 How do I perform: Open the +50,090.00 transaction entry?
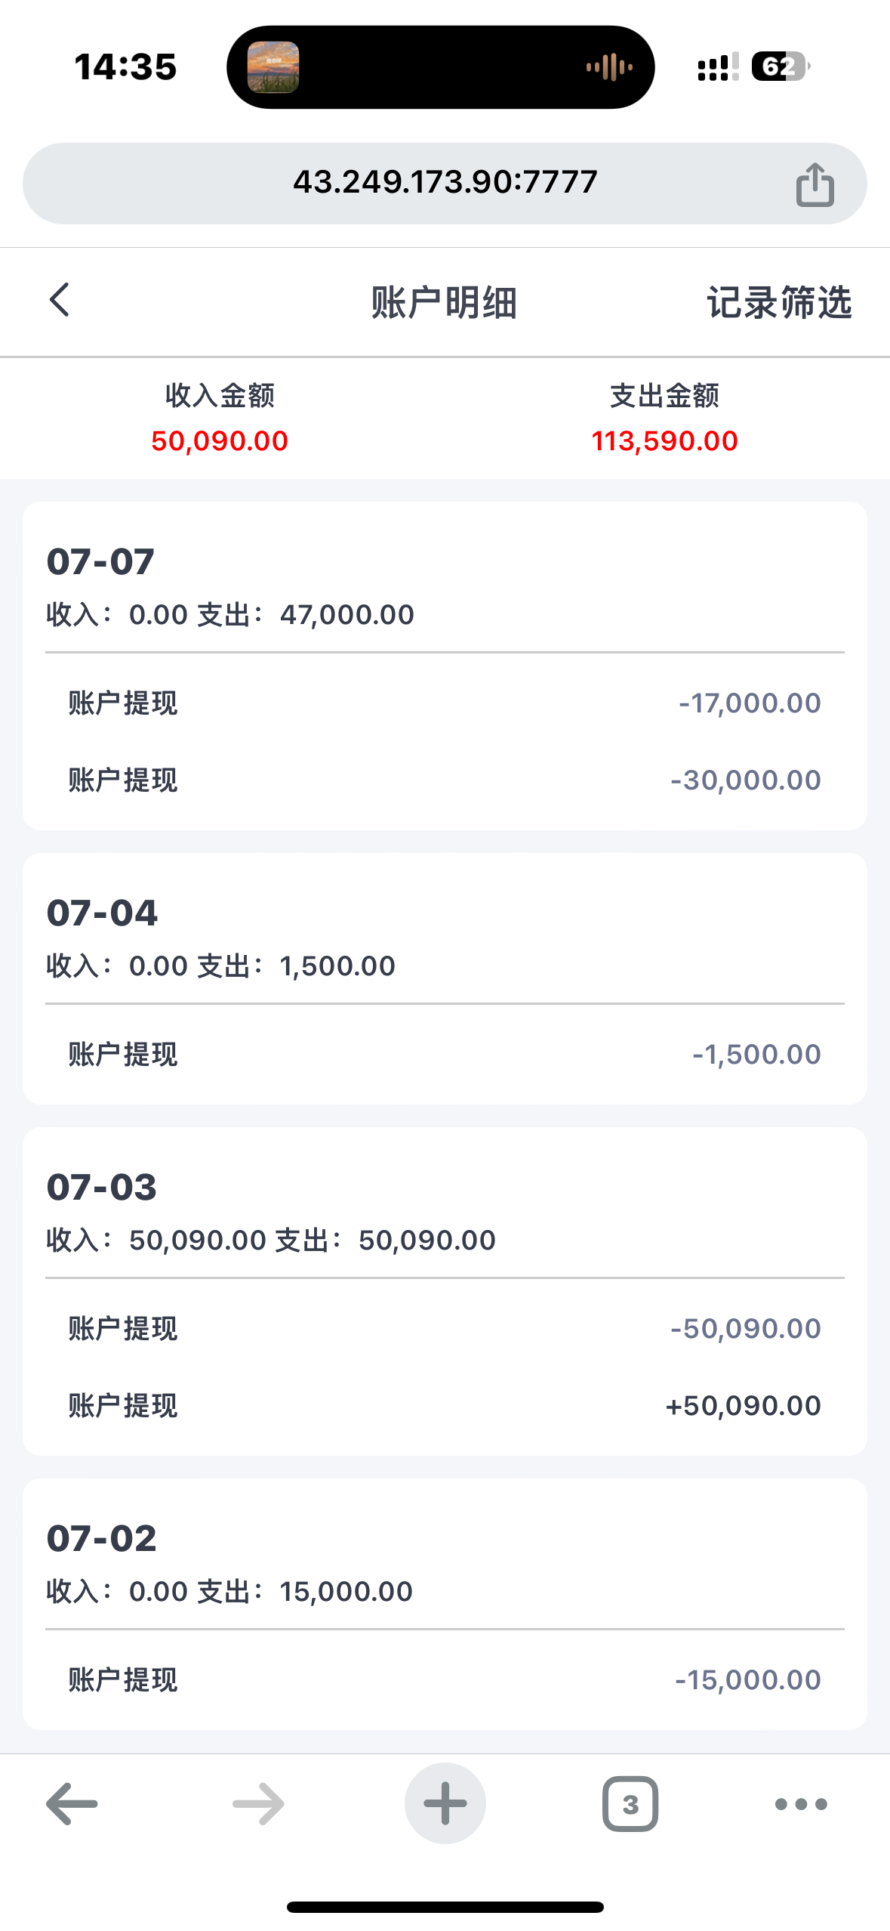445,1406
